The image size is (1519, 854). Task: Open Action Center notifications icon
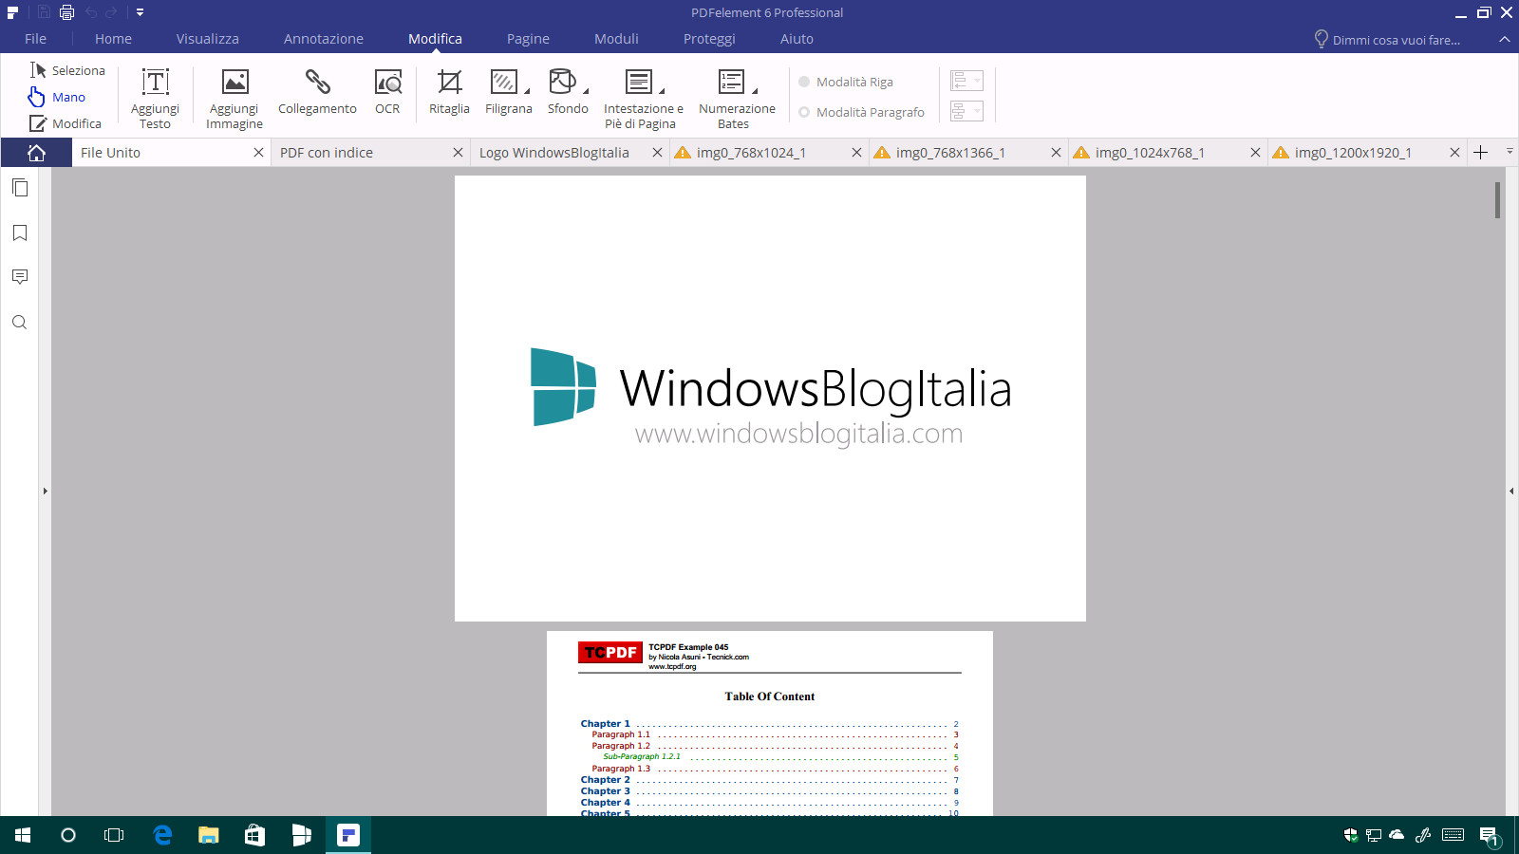click(x=1489, y=835)
